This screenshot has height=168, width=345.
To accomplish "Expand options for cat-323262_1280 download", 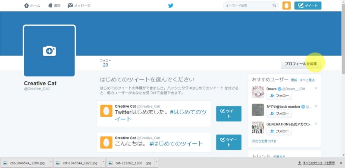I will pos(157,163).
